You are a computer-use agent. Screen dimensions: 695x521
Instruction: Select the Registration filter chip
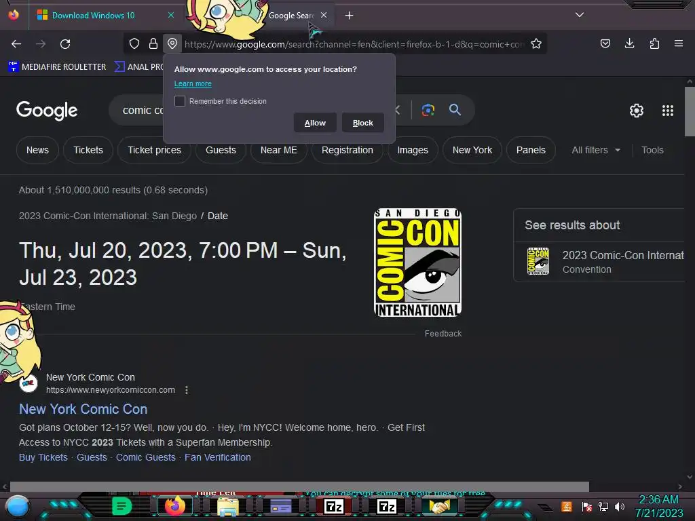coord(347,150)
